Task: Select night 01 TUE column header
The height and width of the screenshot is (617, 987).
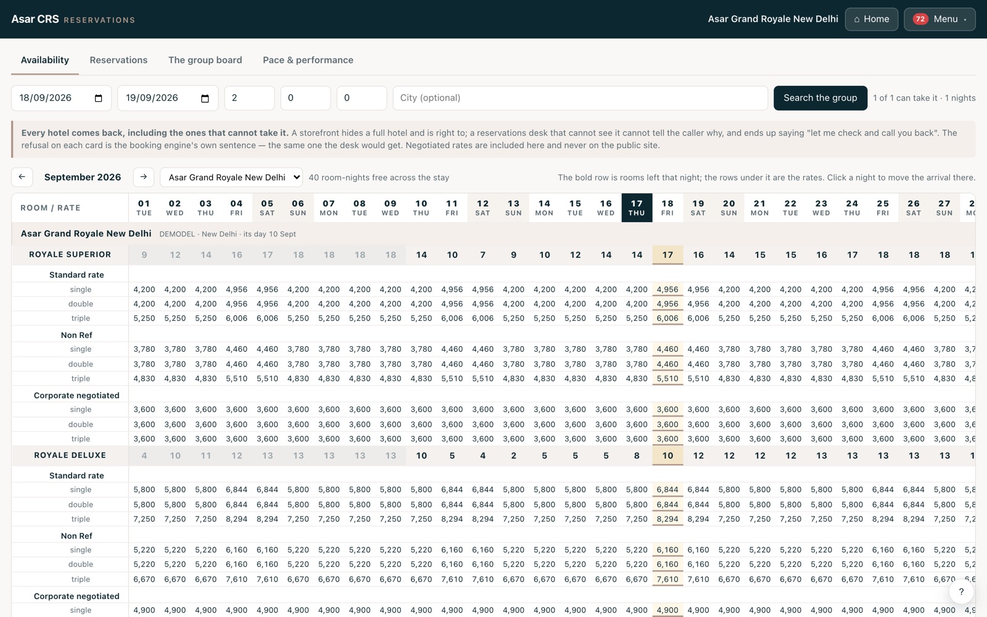Action: pyautogui.click(x=144, y=208)
